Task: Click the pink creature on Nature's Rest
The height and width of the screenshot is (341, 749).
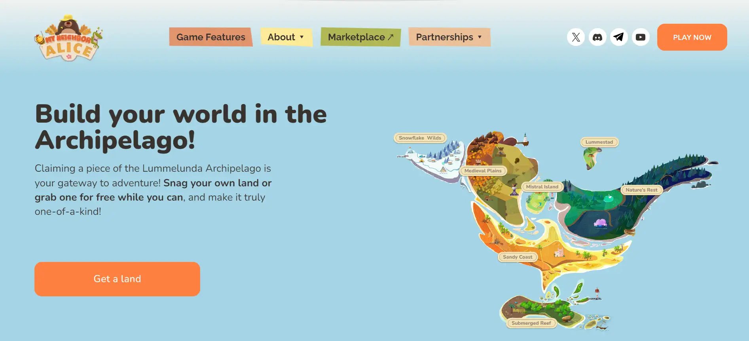Action: [600, 223]
